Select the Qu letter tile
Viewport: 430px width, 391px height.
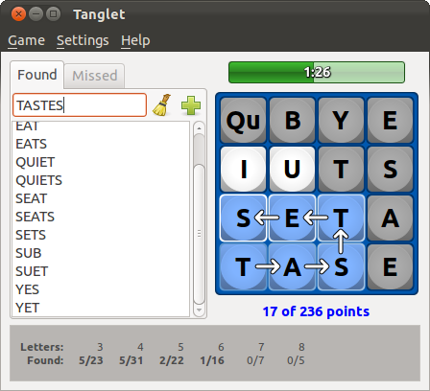click(x=243, y=120)
